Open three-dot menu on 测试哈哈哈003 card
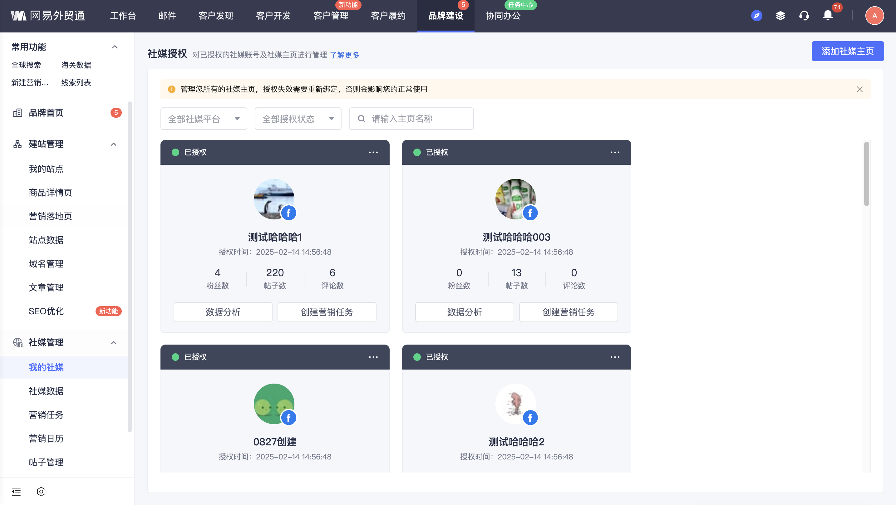 [x=615, y=152]
